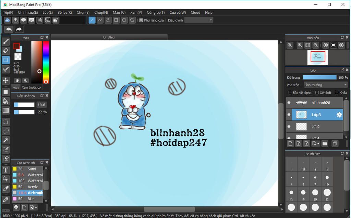The height and width of the screenshot is (218, 351).
Task: Select the Eraser tool
Action: (6, 51)
